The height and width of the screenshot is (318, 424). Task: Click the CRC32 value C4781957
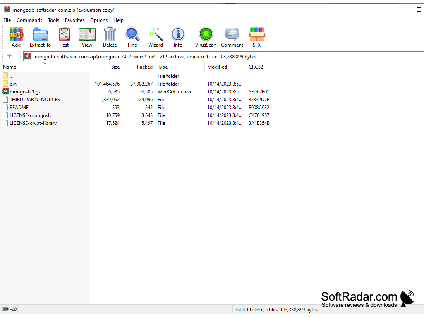(x=259, y=115)
